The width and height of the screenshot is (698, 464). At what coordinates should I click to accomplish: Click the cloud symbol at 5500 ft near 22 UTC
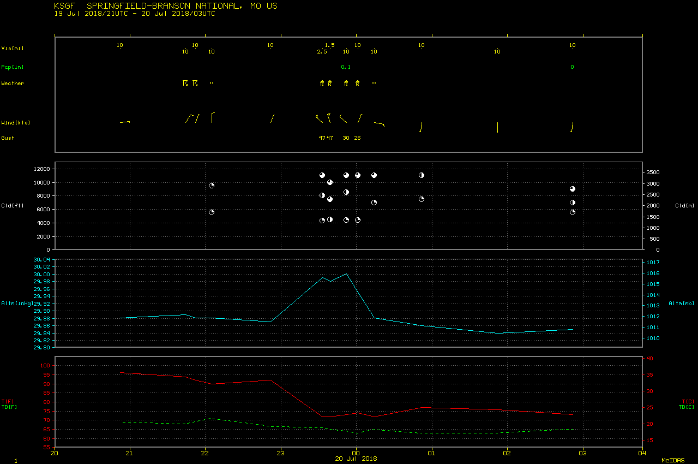[212, 212]
